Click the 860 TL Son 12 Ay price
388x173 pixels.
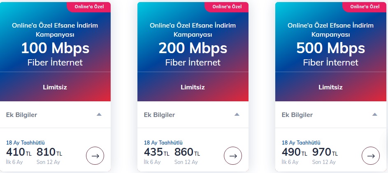pos(187,155)
